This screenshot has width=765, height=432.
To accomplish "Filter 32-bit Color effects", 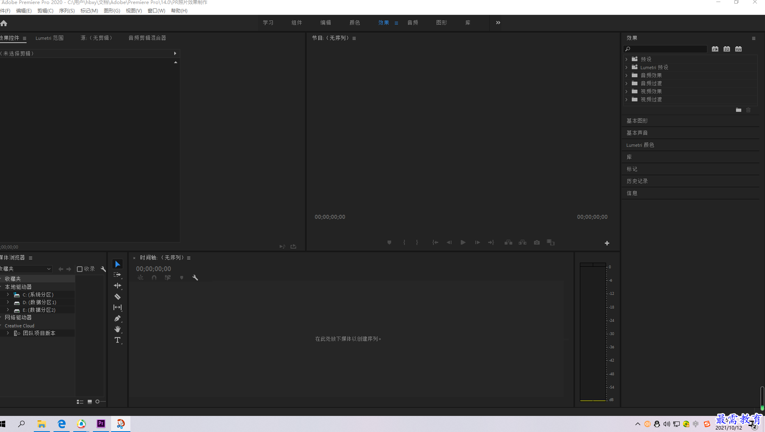I will pyautogui.click(x=726, y=49).
